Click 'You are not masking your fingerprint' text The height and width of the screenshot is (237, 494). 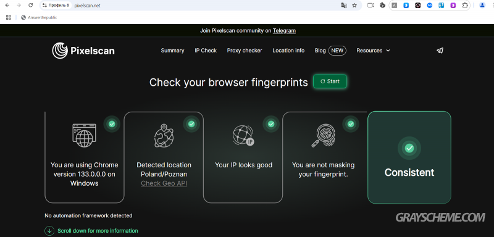coord(323,169)
